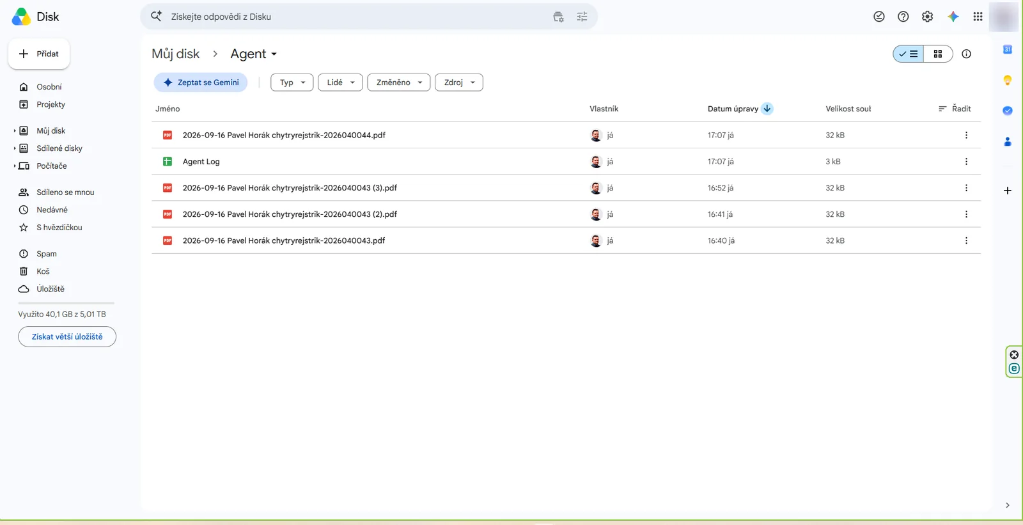The width and height of the screenshot is (1023, 525).
Task: Open Sdíleno se mnou section
Action: [64, 192]
